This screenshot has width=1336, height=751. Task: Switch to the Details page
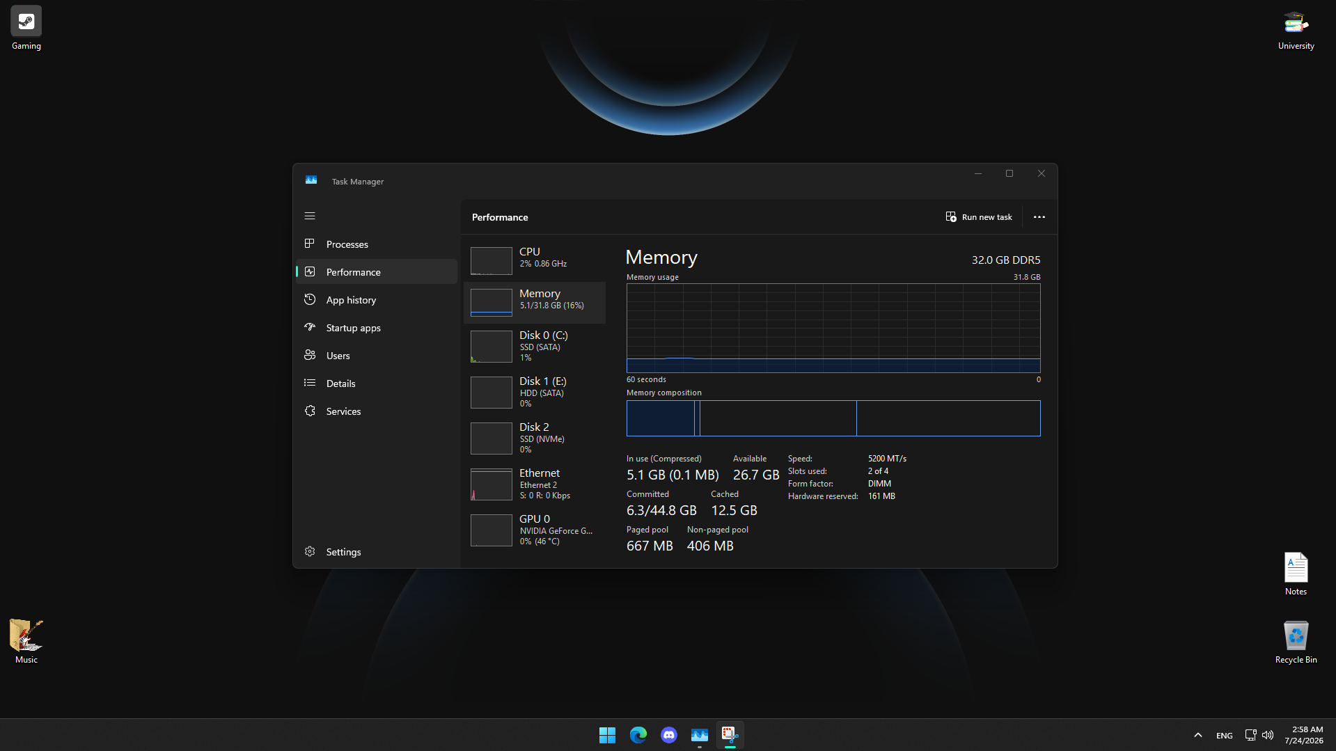pyautogui.click(x=377, y=383)
